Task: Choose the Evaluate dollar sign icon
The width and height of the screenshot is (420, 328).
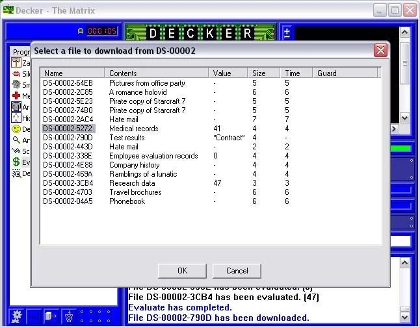Action: tap(16, 162)
